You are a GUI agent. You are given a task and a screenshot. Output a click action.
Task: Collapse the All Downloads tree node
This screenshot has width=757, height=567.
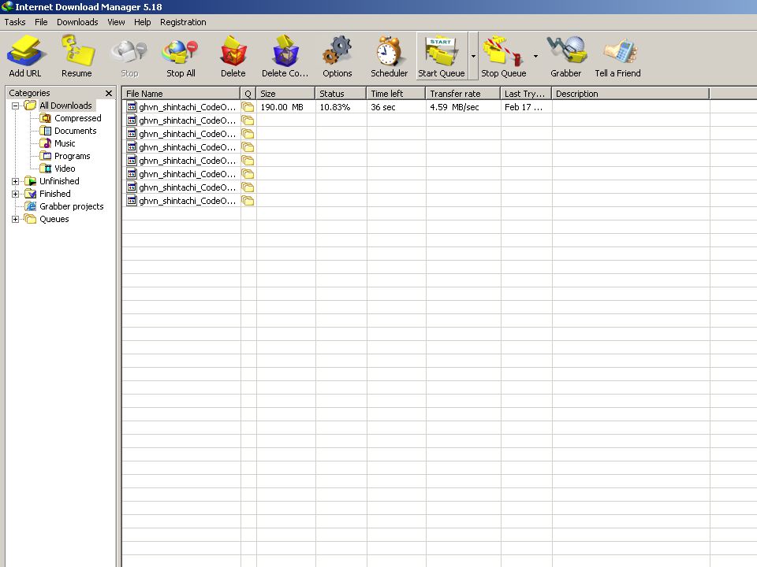click(16, 106)
